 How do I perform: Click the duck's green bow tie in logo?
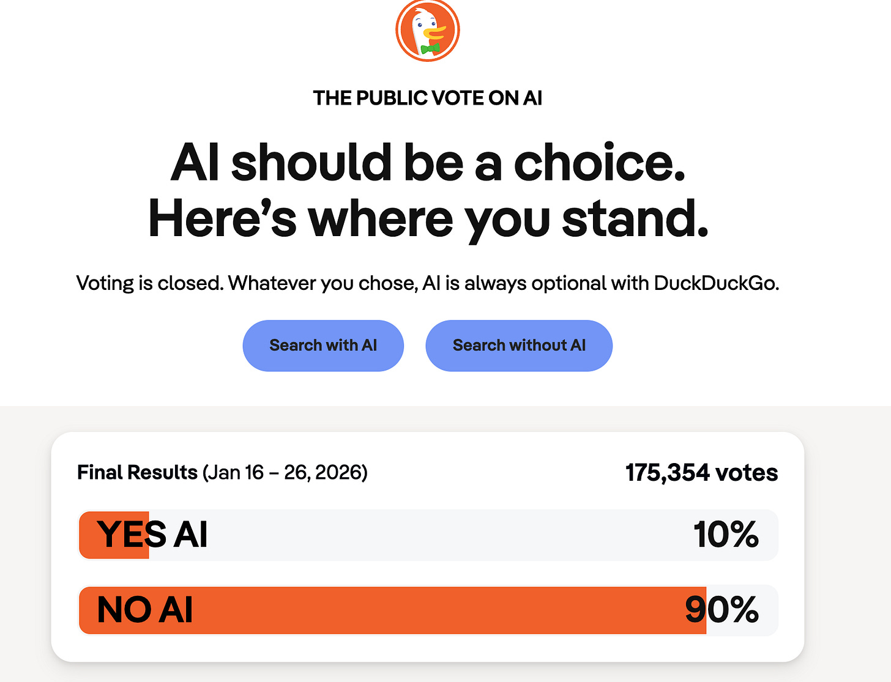tap(431, 48)
